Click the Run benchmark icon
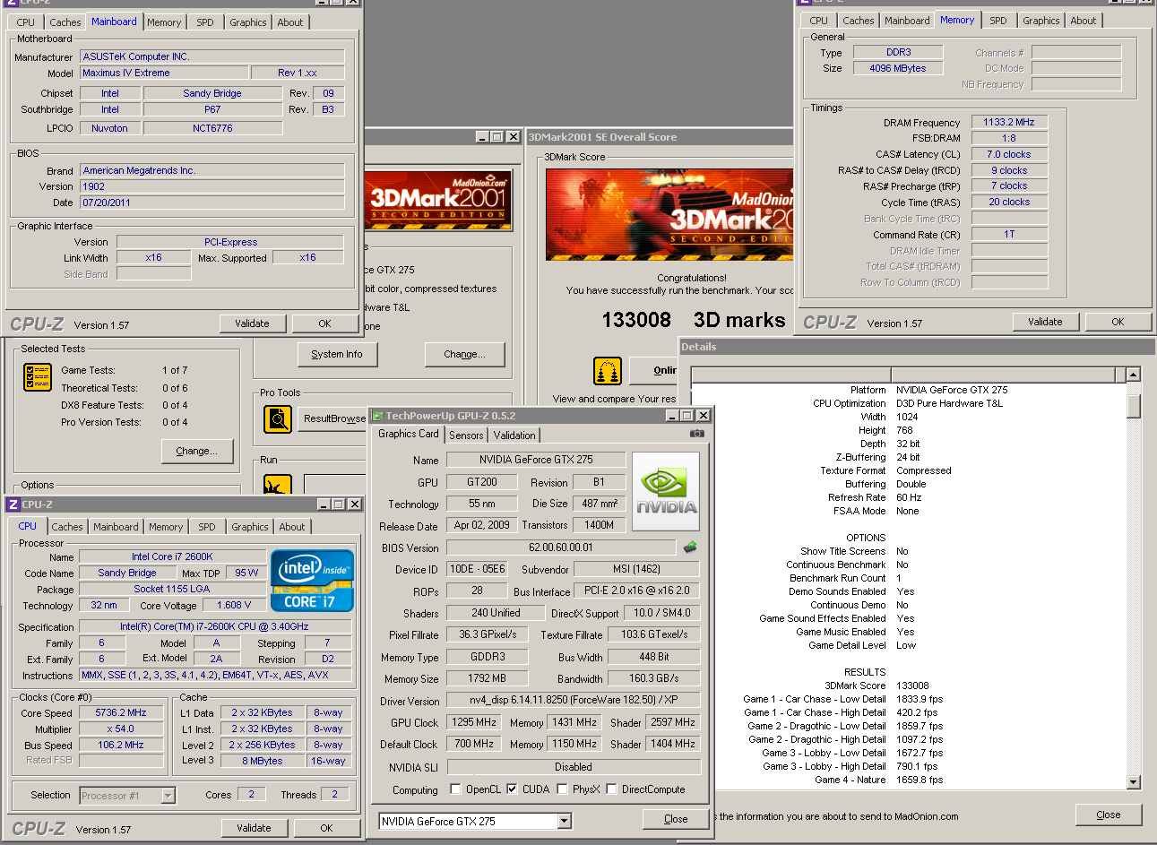 [278, 485]
